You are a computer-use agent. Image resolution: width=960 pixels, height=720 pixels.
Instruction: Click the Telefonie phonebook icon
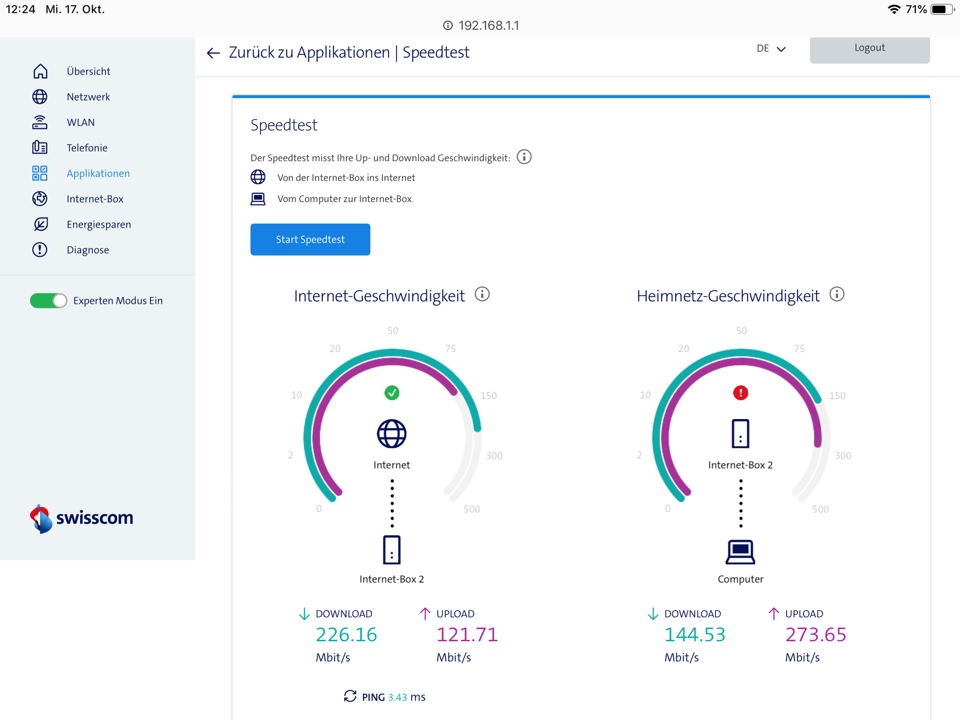[40, 147]
